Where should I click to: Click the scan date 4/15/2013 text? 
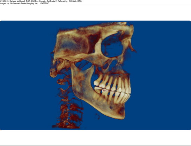tap(4, 1)
